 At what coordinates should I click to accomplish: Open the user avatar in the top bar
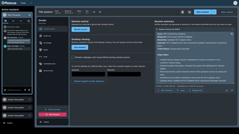point(235,3)
